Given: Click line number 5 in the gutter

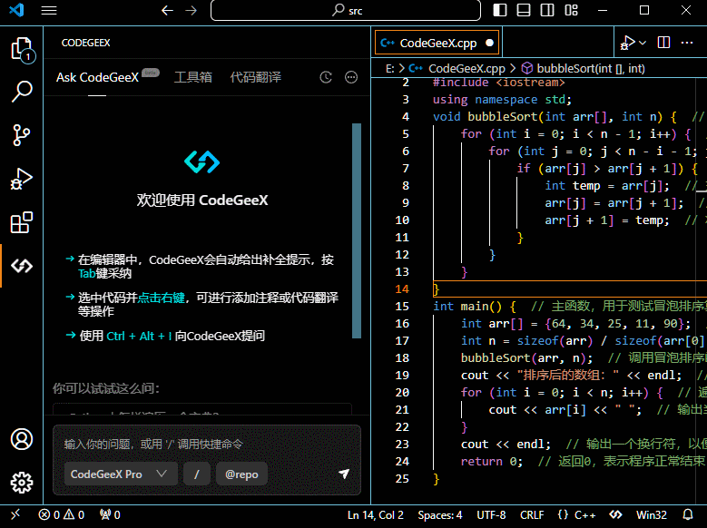Looking at the screenshot, I should coord(406,134).
